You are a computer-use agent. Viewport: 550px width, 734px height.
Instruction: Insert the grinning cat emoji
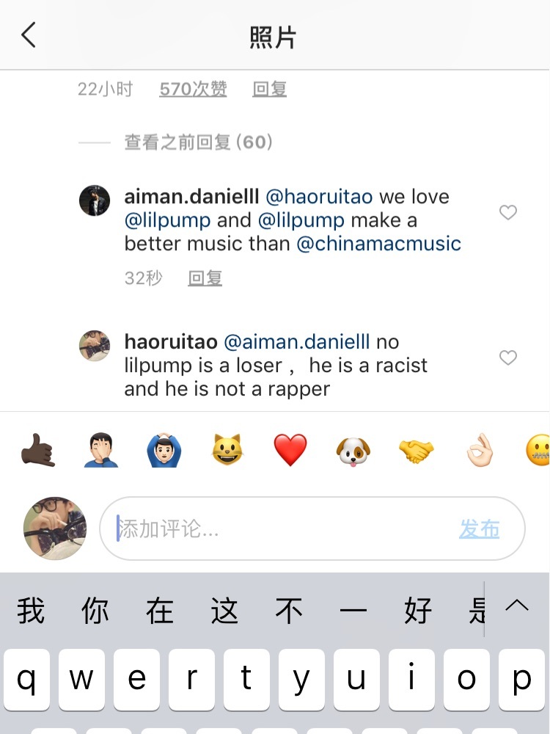tap(227, 450)
